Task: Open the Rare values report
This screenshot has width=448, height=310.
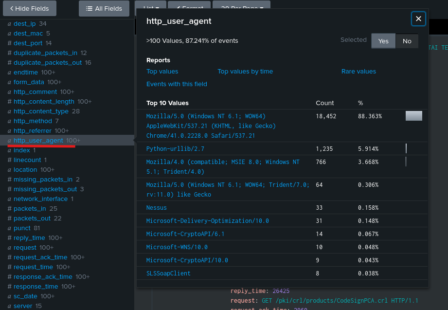Action: pos(358,72)
